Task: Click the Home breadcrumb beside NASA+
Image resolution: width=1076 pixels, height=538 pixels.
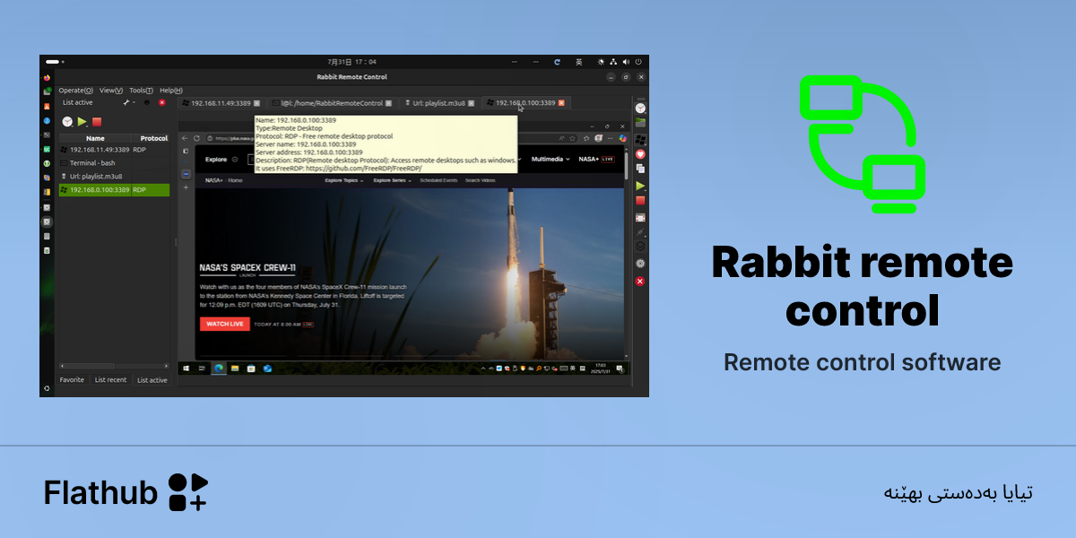Action: [235, 180]
